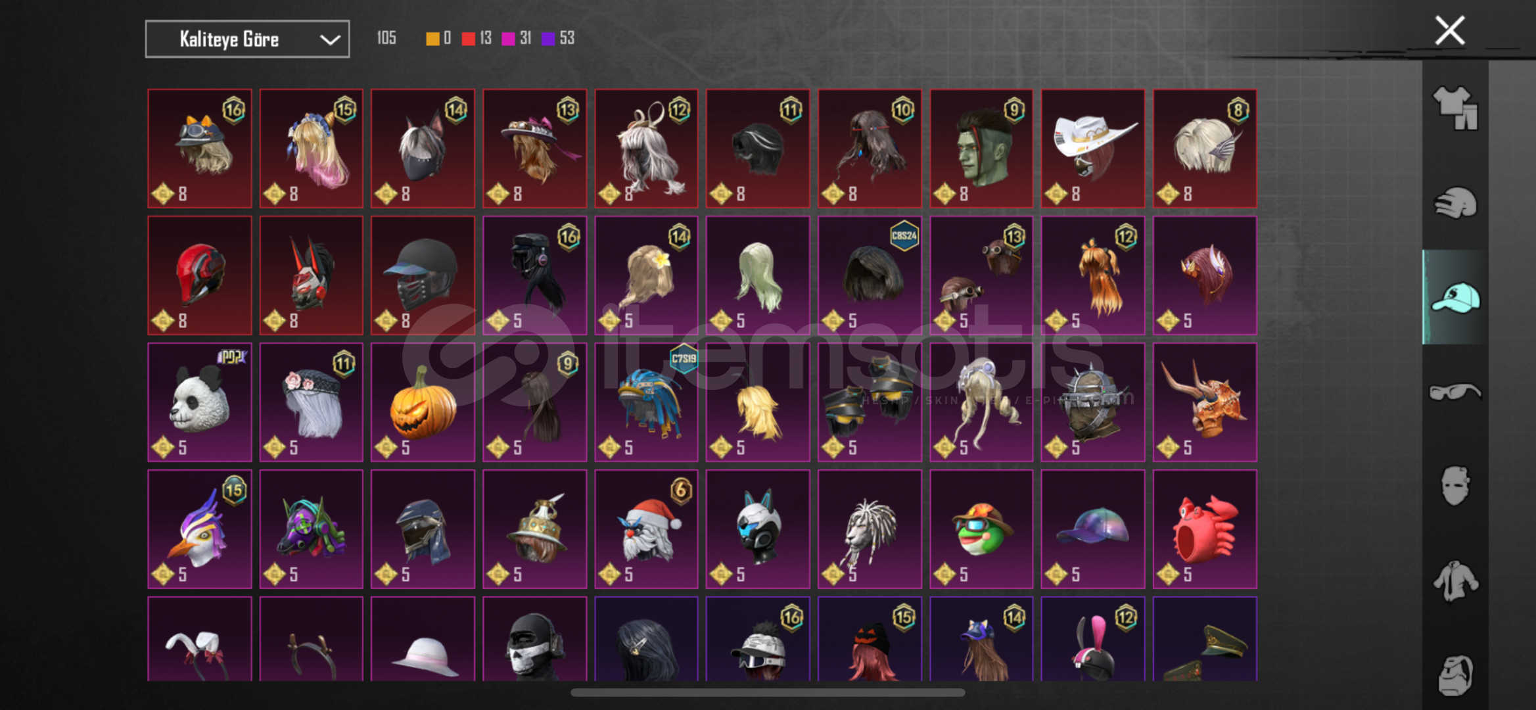The height and width of the screenshot is (710, 1536).
Task: Open the backpack category icon
Action: click(x=1455, y=675)
